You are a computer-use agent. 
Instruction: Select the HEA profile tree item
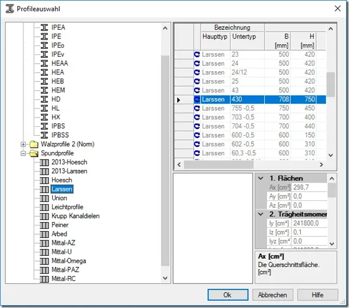(x=58, y=72)
